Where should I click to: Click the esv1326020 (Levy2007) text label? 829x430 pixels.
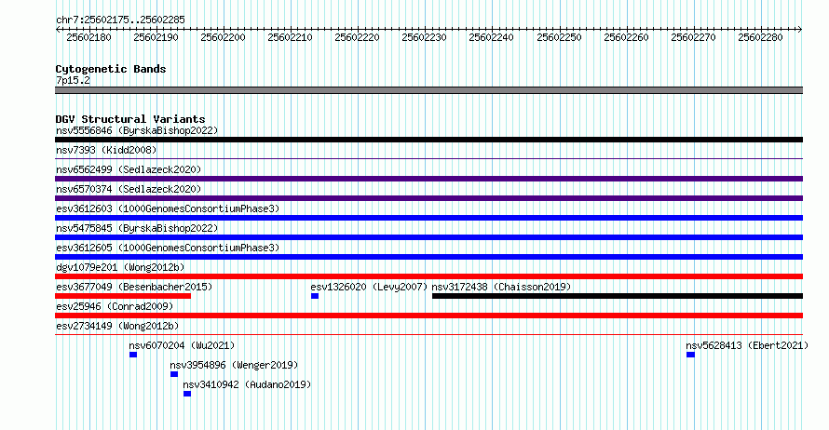tap(369, 287)
